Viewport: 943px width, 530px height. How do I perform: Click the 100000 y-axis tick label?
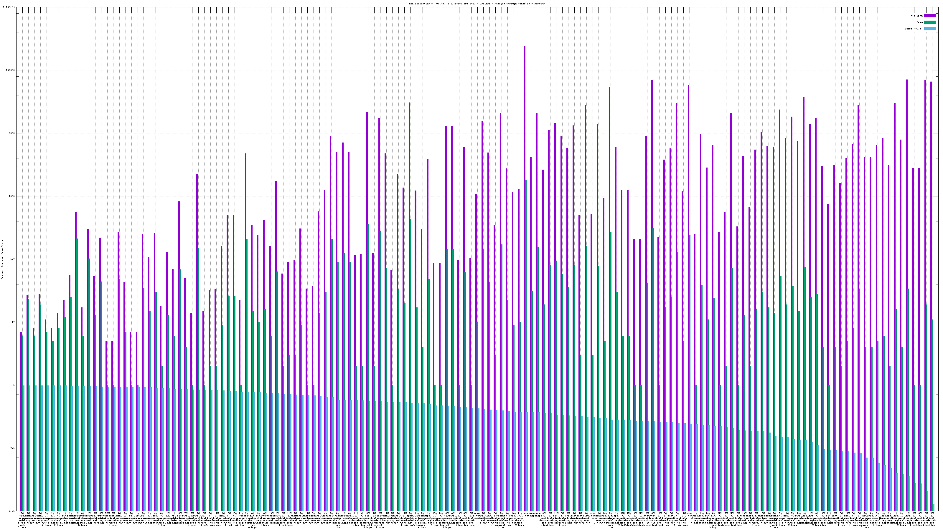click(10, 70)
